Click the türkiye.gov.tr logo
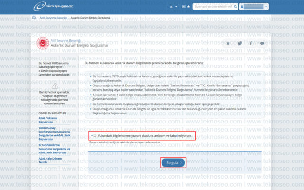304x190 pixels. pos(53,6)
